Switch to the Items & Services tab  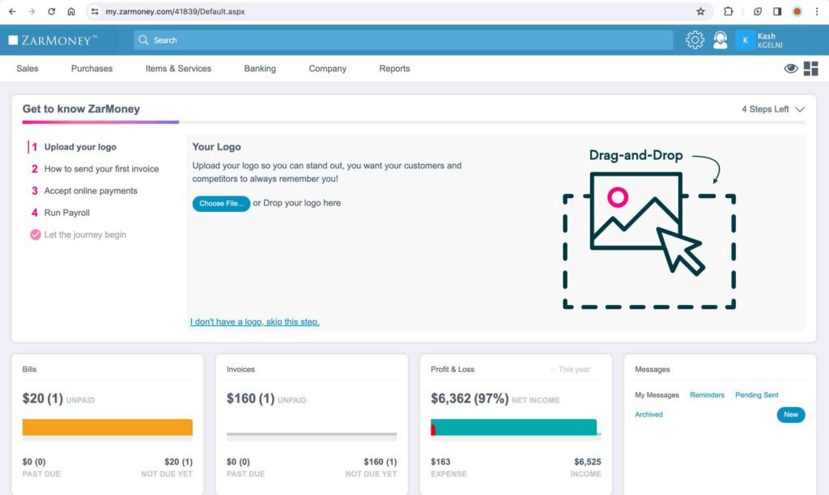click(178, 69)
